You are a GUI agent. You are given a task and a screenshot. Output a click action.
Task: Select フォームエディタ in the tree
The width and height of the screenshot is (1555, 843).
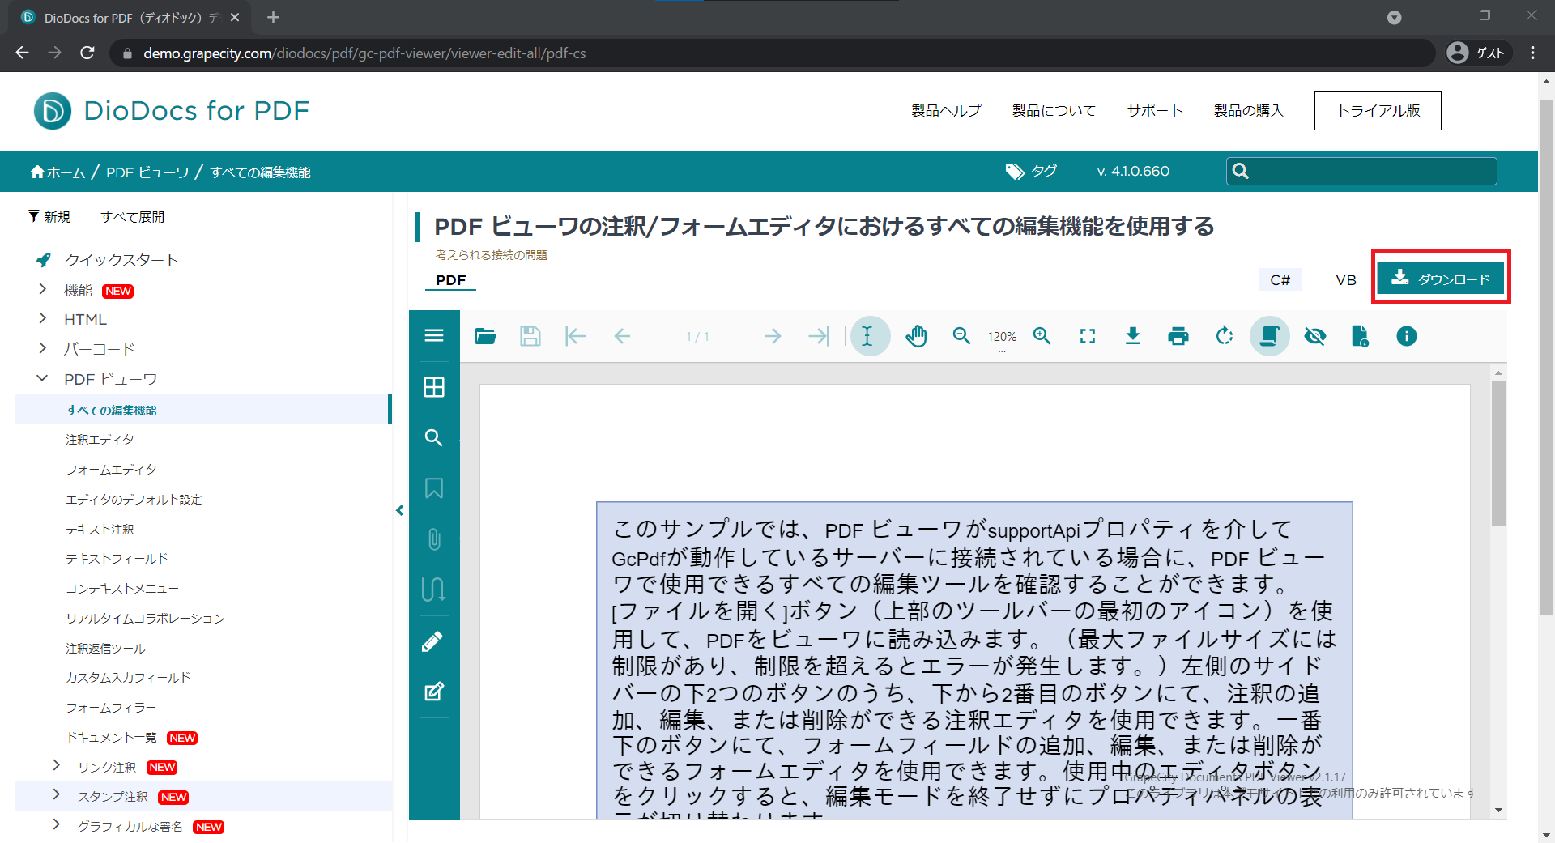coord(111,469)
